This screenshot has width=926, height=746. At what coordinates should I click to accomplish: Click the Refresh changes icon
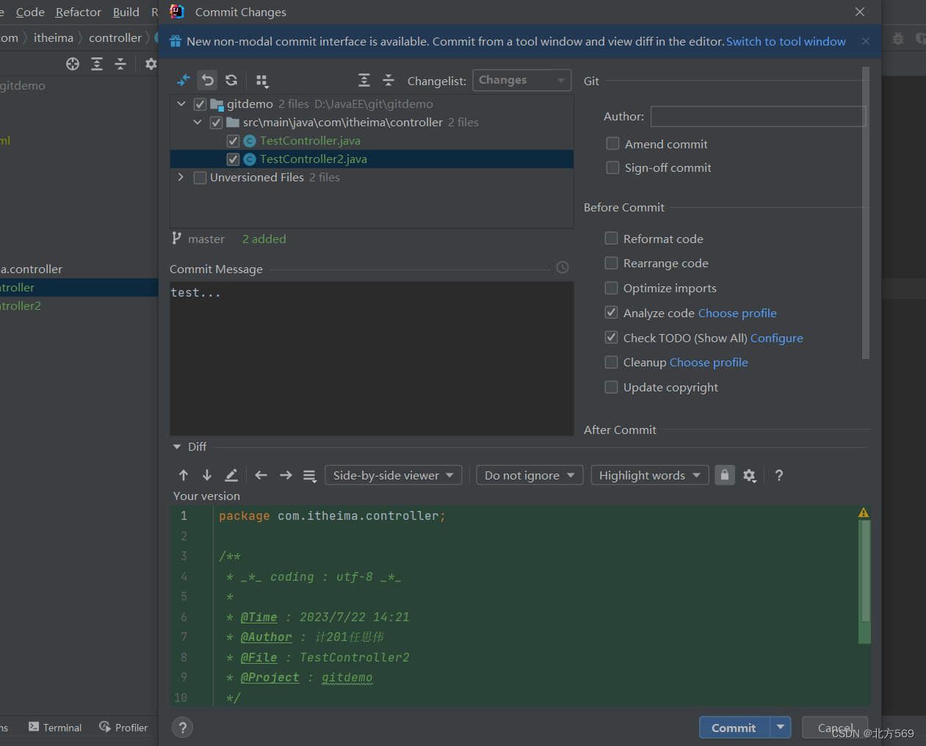[x=231, y=80]
